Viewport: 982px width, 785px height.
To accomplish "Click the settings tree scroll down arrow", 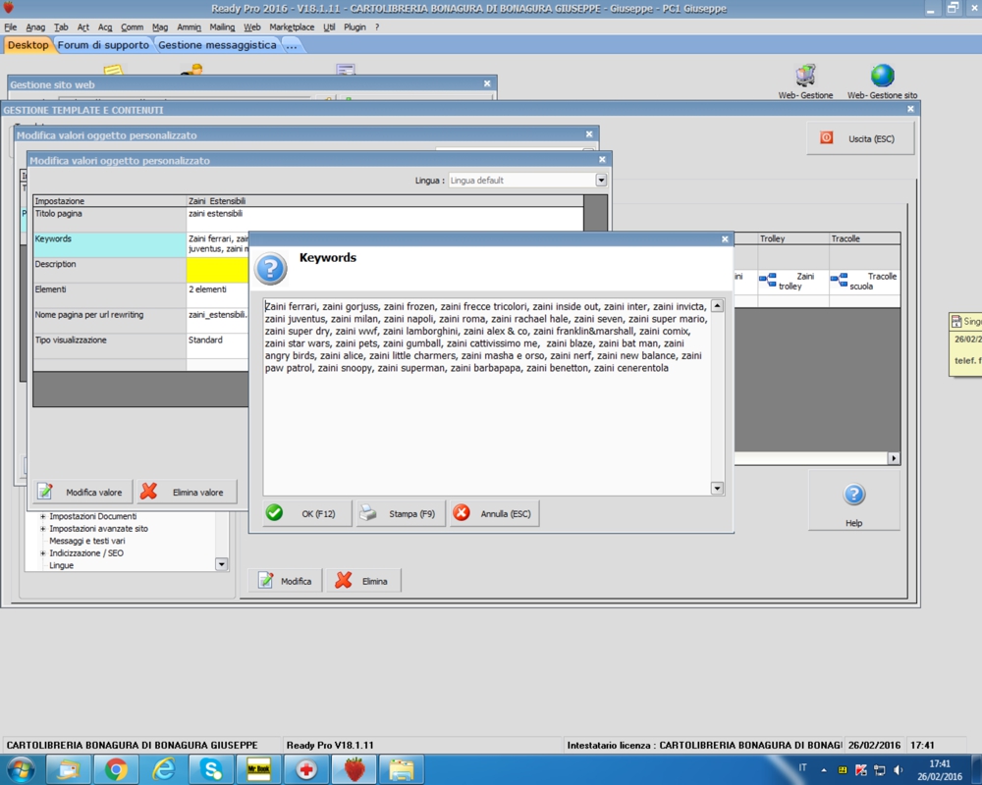I will click(221, 564).
